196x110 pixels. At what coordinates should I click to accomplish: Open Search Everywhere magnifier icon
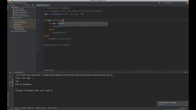coord(185,3)
